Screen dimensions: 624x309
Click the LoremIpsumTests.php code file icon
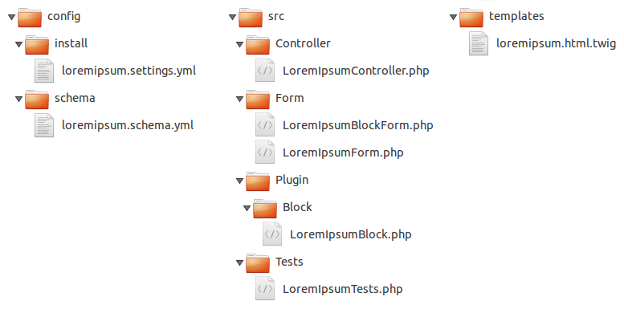265,288
